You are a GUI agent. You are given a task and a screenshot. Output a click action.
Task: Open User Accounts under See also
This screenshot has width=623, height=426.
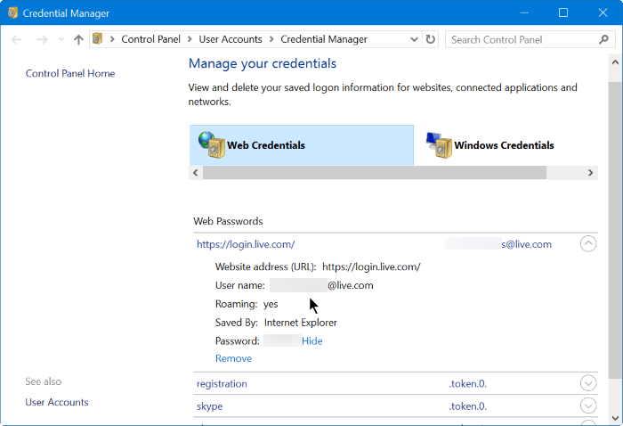click(x=57, y=402)
